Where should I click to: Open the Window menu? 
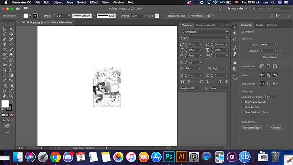118,3
